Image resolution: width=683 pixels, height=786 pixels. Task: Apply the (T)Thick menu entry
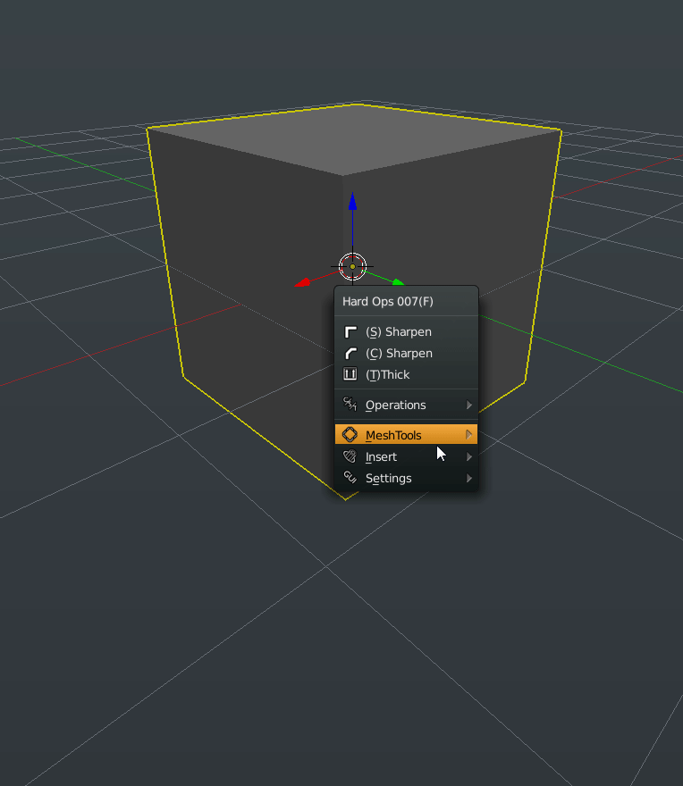pos(388,375)
